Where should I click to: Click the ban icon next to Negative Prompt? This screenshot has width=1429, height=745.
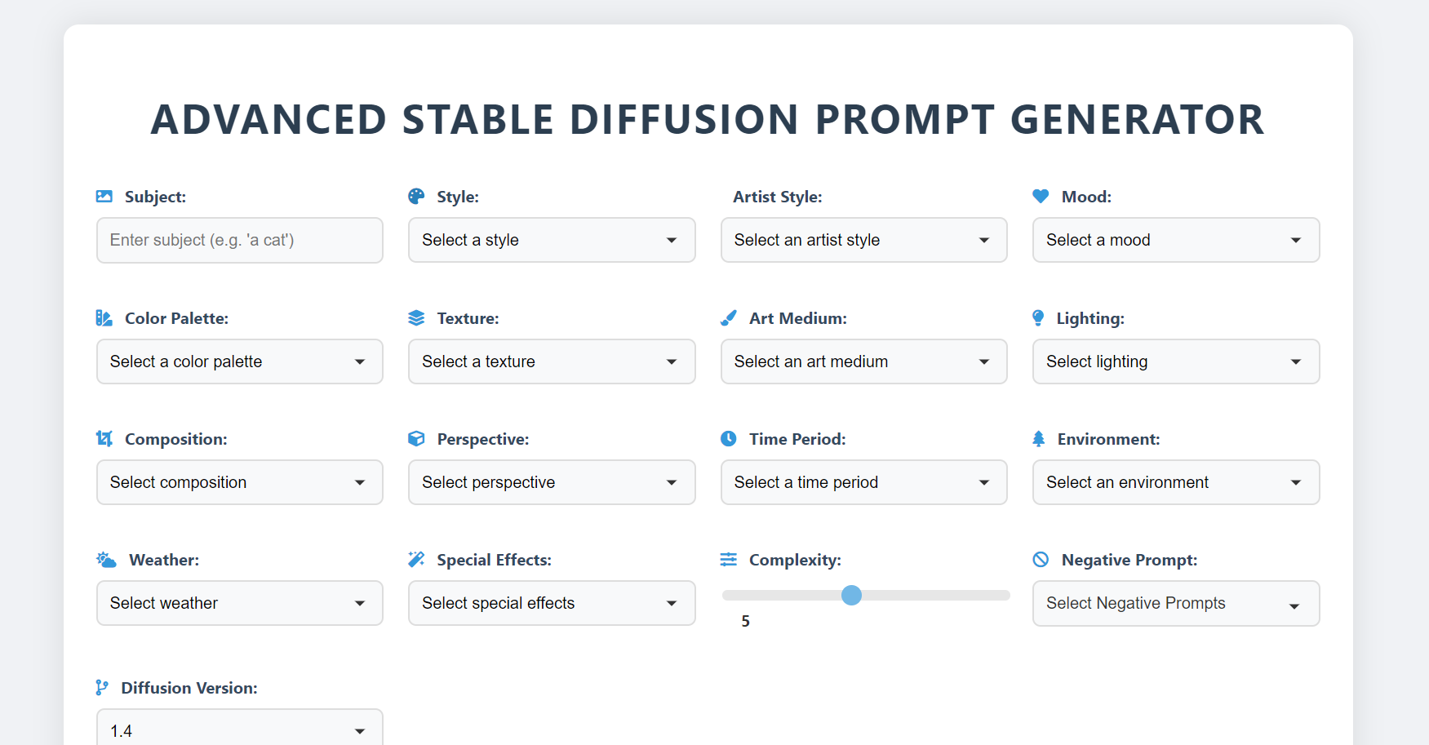click(x=1041, y=560)
